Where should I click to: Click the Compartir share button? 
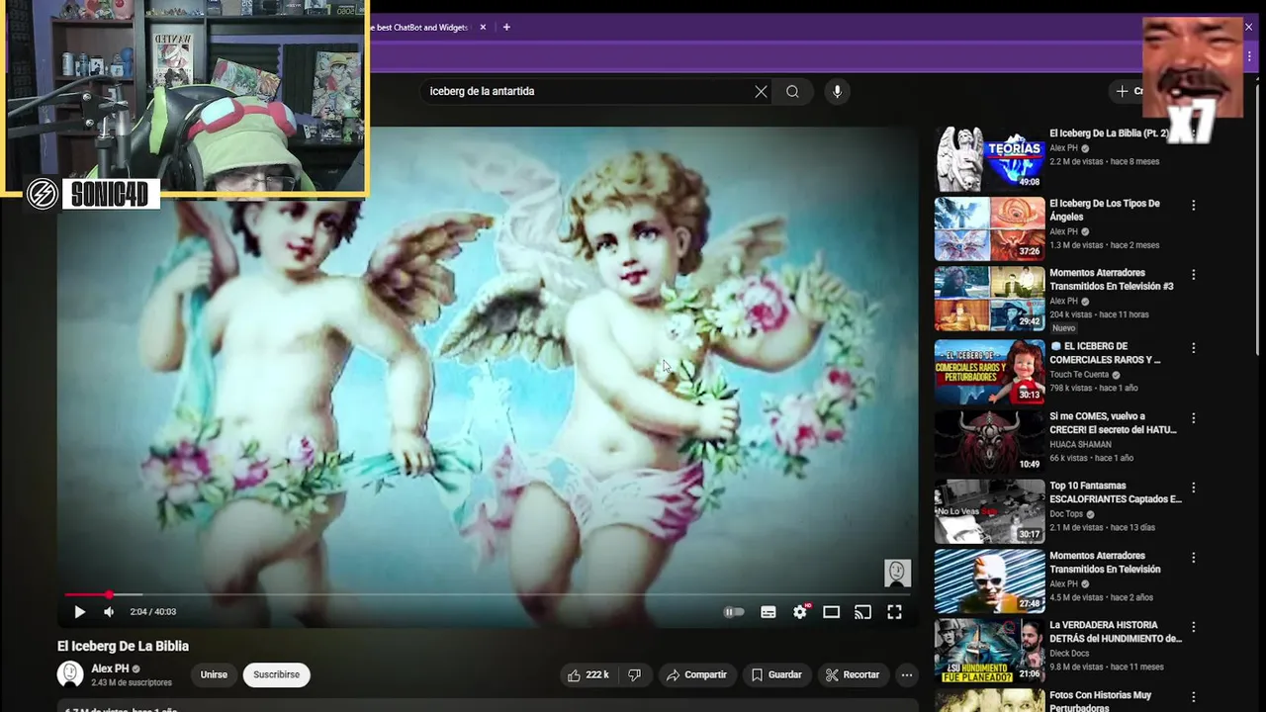pos(696,675)
